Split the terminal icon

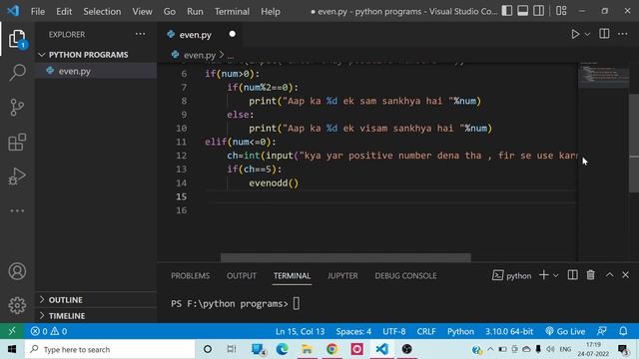572,275
